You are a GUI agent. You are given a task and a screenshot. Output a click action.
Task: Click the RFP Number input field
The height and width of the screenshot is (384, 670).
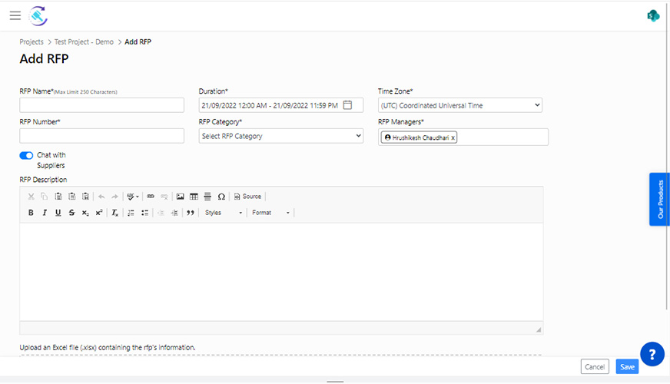click(x=101, y=136)
